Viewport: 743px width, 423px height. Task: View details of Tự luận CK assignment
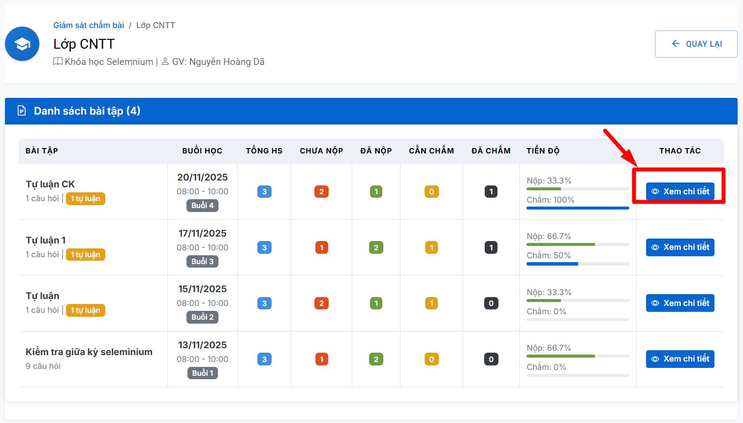point(680,191)
